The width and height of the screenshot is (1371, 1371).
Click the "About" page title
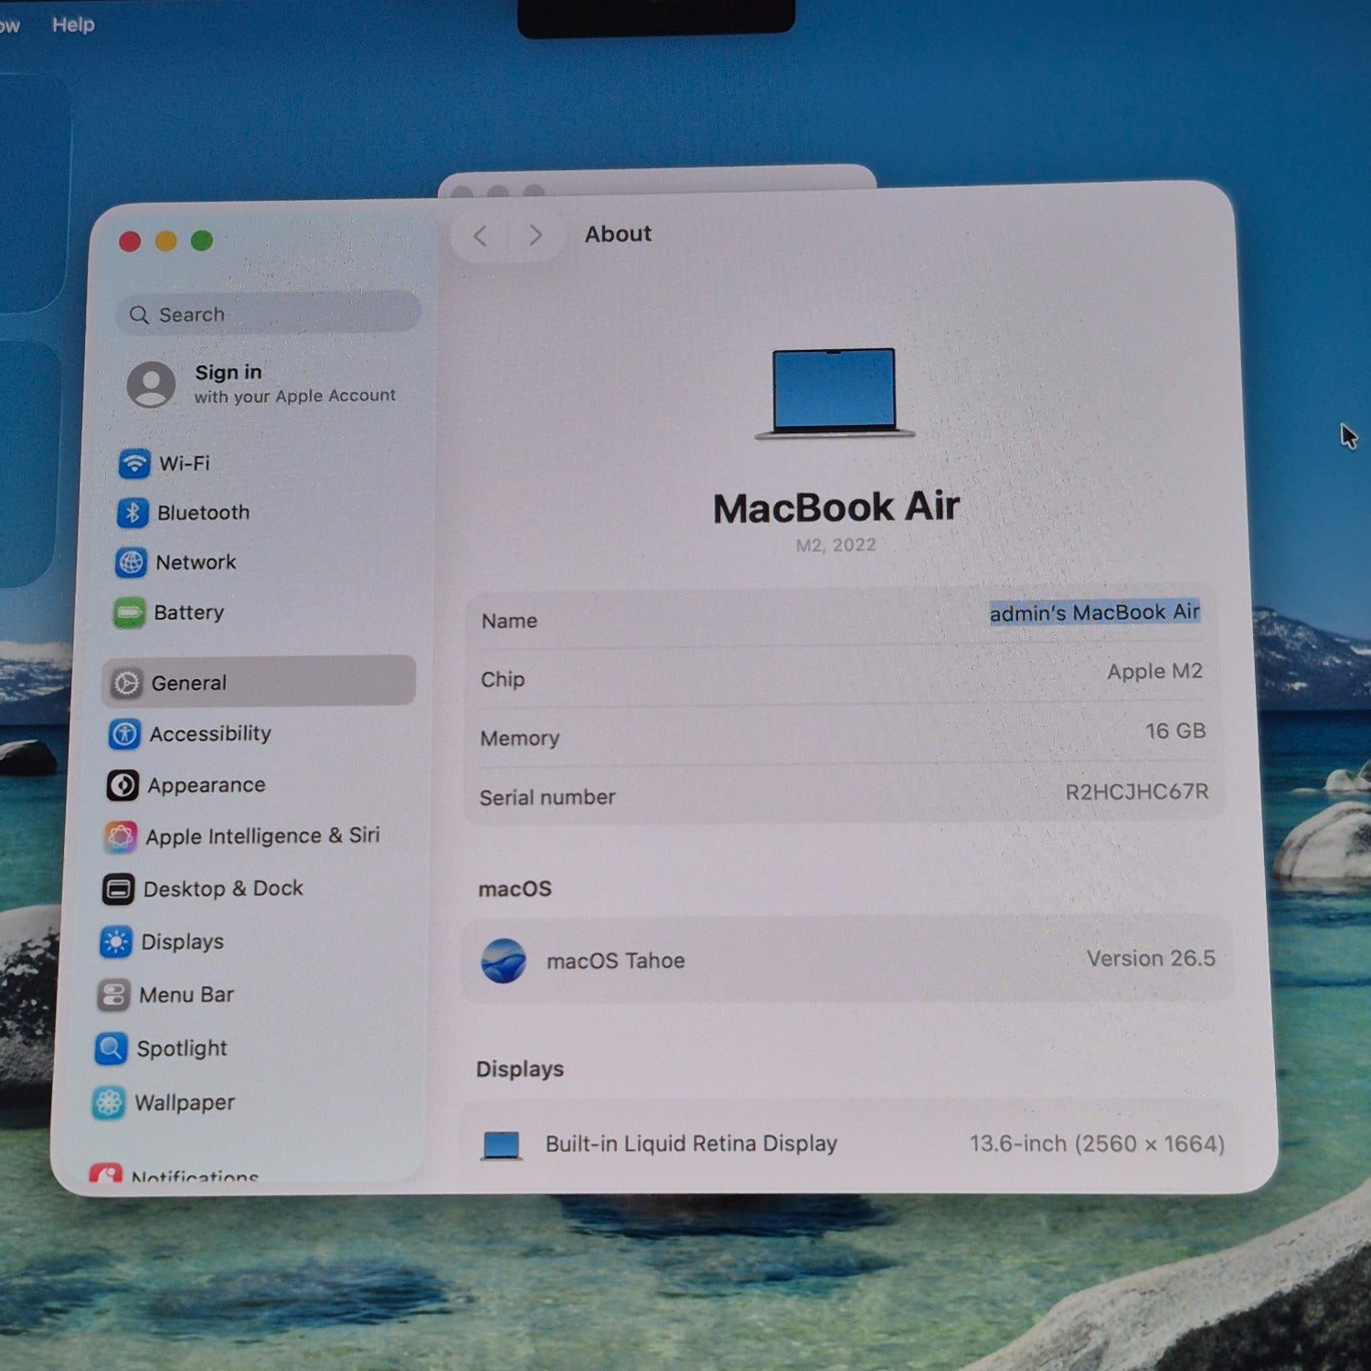pyautogui.click(x=618, y=234)
